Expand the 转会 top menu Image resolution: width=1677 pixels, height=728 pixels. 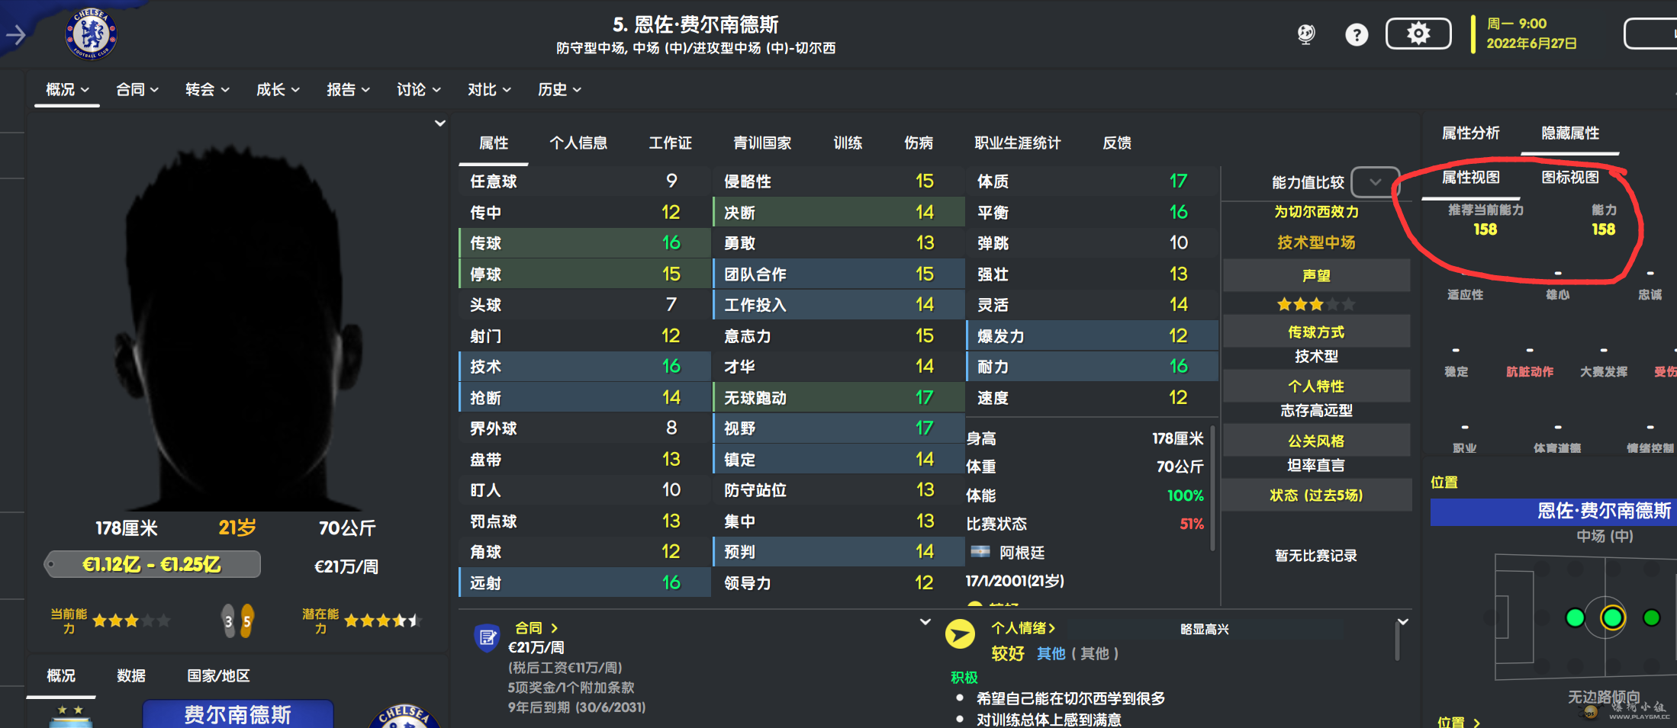(x=207, y=90)
